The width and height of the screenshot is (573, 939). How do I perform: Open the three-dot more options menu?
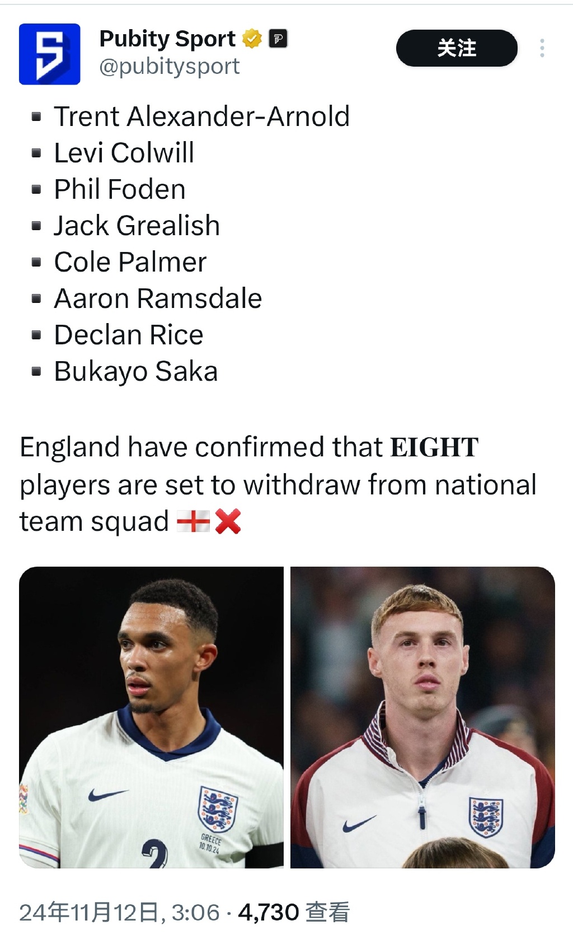(x=542, y=48)
